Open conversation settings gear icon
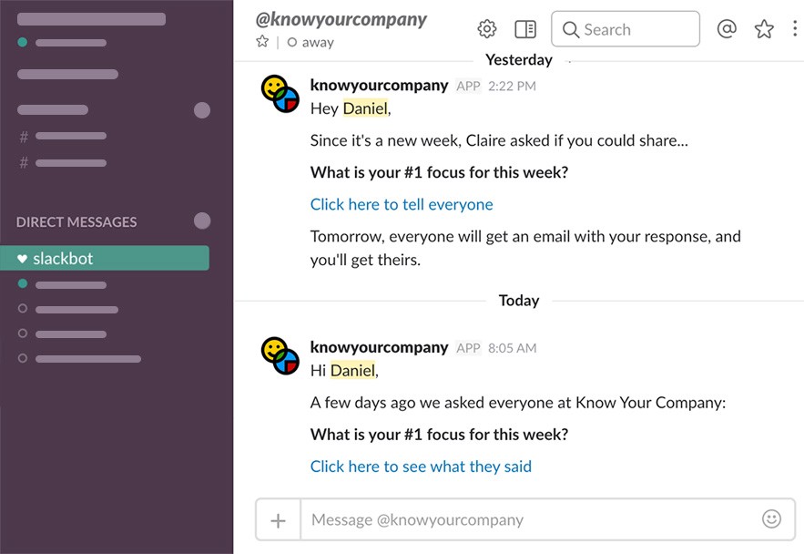Screen dimensions: 804x554 pos(486,29)
